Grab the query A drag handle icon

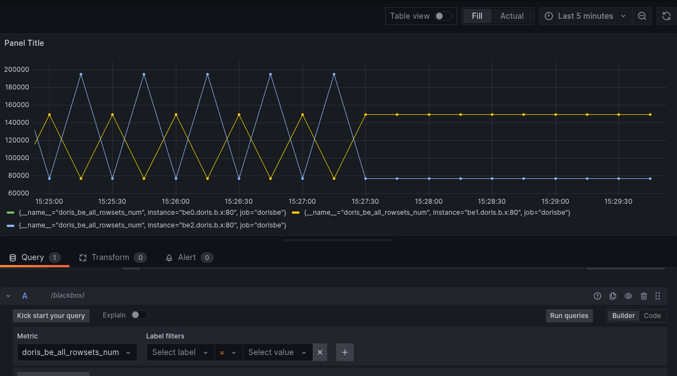pyautogui.click(x=658, y=296)
